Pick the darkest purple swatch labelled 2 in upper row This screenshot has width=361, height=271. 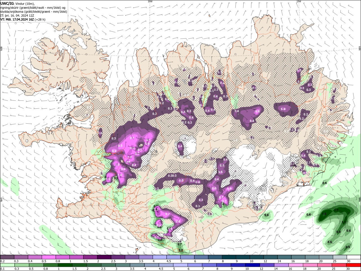click(104, 257)
